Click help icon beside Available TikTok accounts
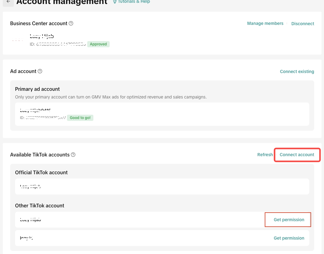The width and height of the screenshot is (324, 254). pos(73,155)
